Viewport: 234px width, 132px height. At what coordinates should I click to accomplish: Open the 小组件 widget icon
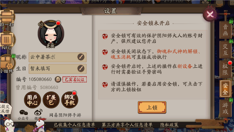pos(7,64)
